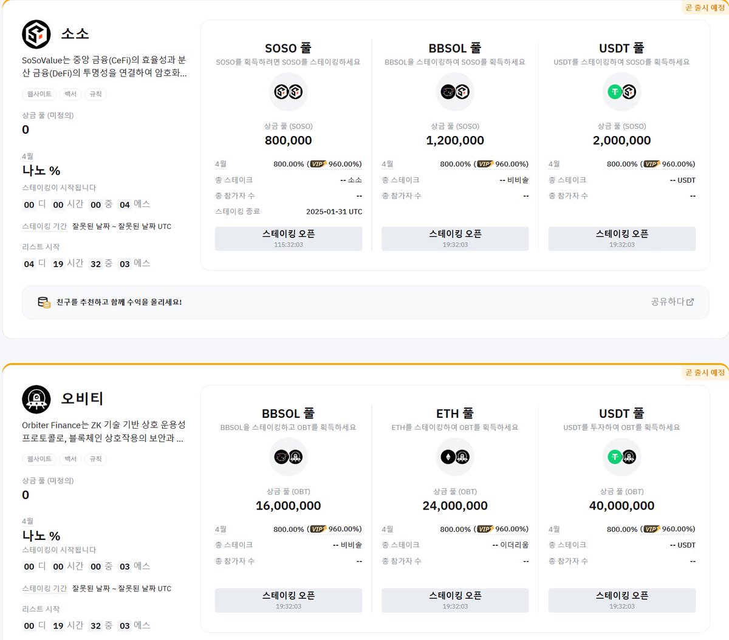Click the VIP badge in the 소소 BBSOL pool

(x=485, y=164)
